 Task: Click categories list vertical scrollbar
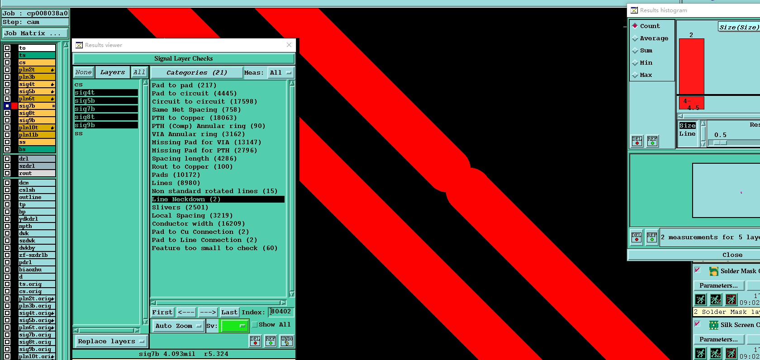point(292,189)
